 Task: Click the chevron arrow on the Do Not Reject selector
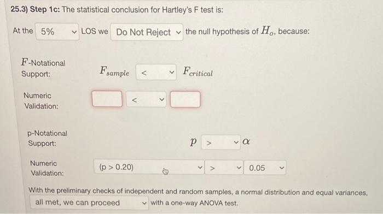click(178, 32)
